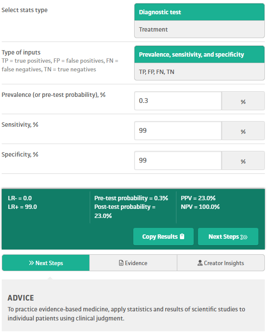Click the percent unit beside Prevalence
The width and height of the screenshot is (267, 333).
click(x=243, y=102)
